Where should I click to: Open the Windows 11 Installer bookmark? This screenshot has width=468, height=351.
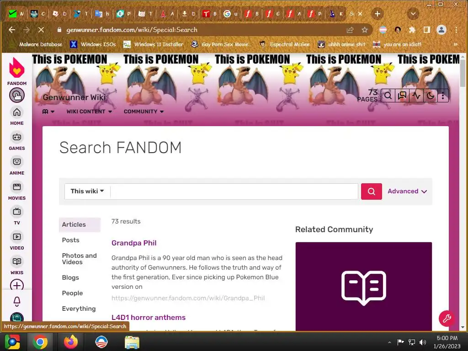[154, 44]
